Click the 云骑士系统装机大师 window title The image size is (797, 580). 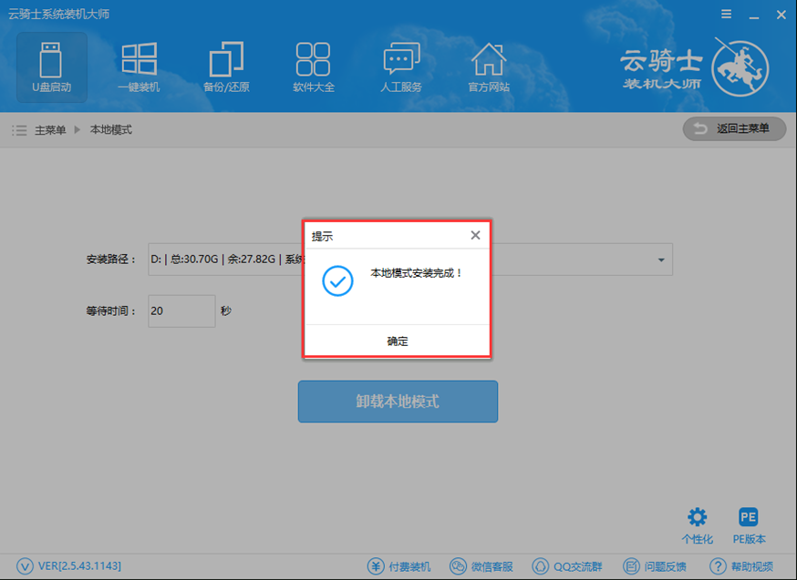click(58, 15)
